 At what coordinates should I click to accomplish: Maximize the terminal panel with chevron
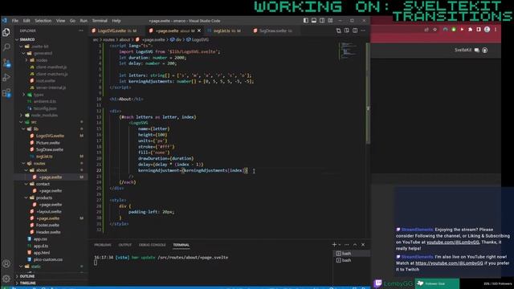point(355,244)
